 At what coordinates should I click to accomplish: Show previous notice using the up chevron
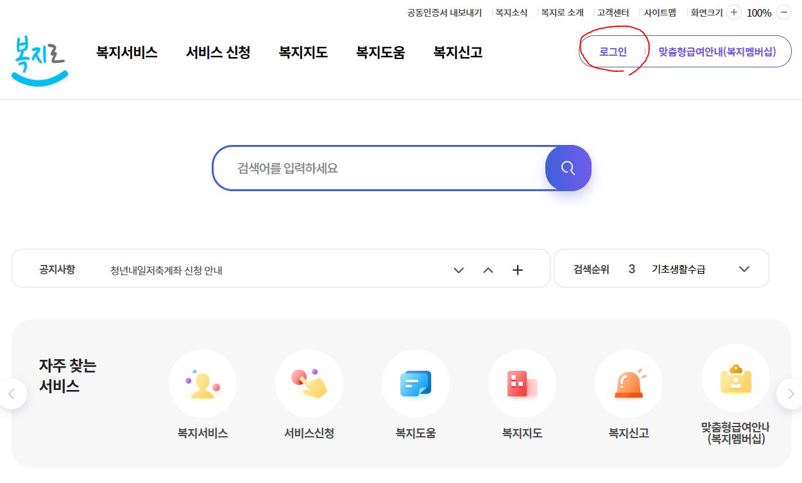[x=488, y=270]
